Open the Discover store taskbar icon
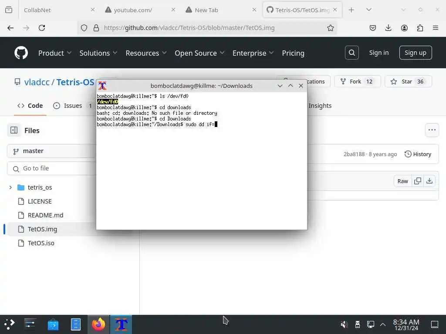The image size is (446, 334). pos(53,324)
